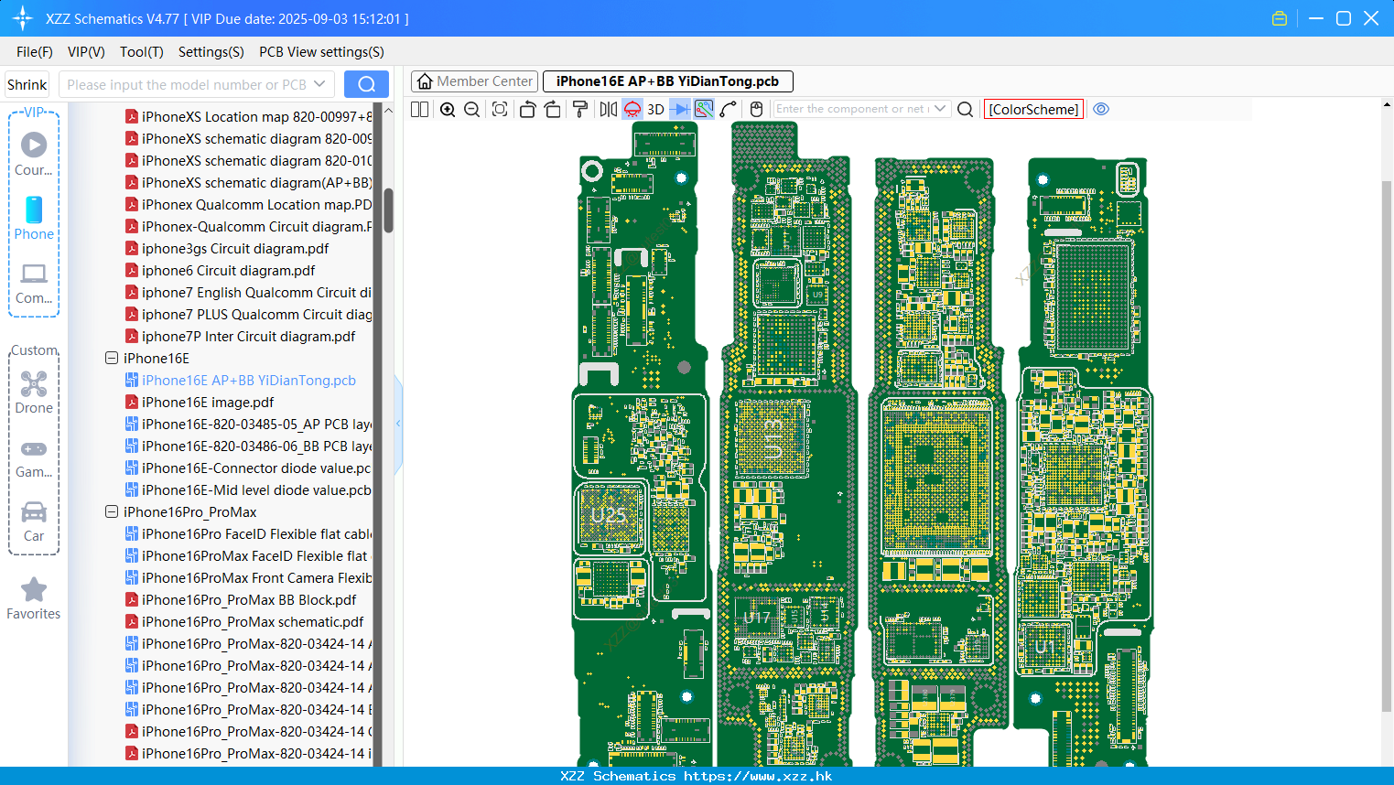Open the model number dropdown arrow
Image resolution: width=1394 pixels, height=785 pixels.
point(319,84)
